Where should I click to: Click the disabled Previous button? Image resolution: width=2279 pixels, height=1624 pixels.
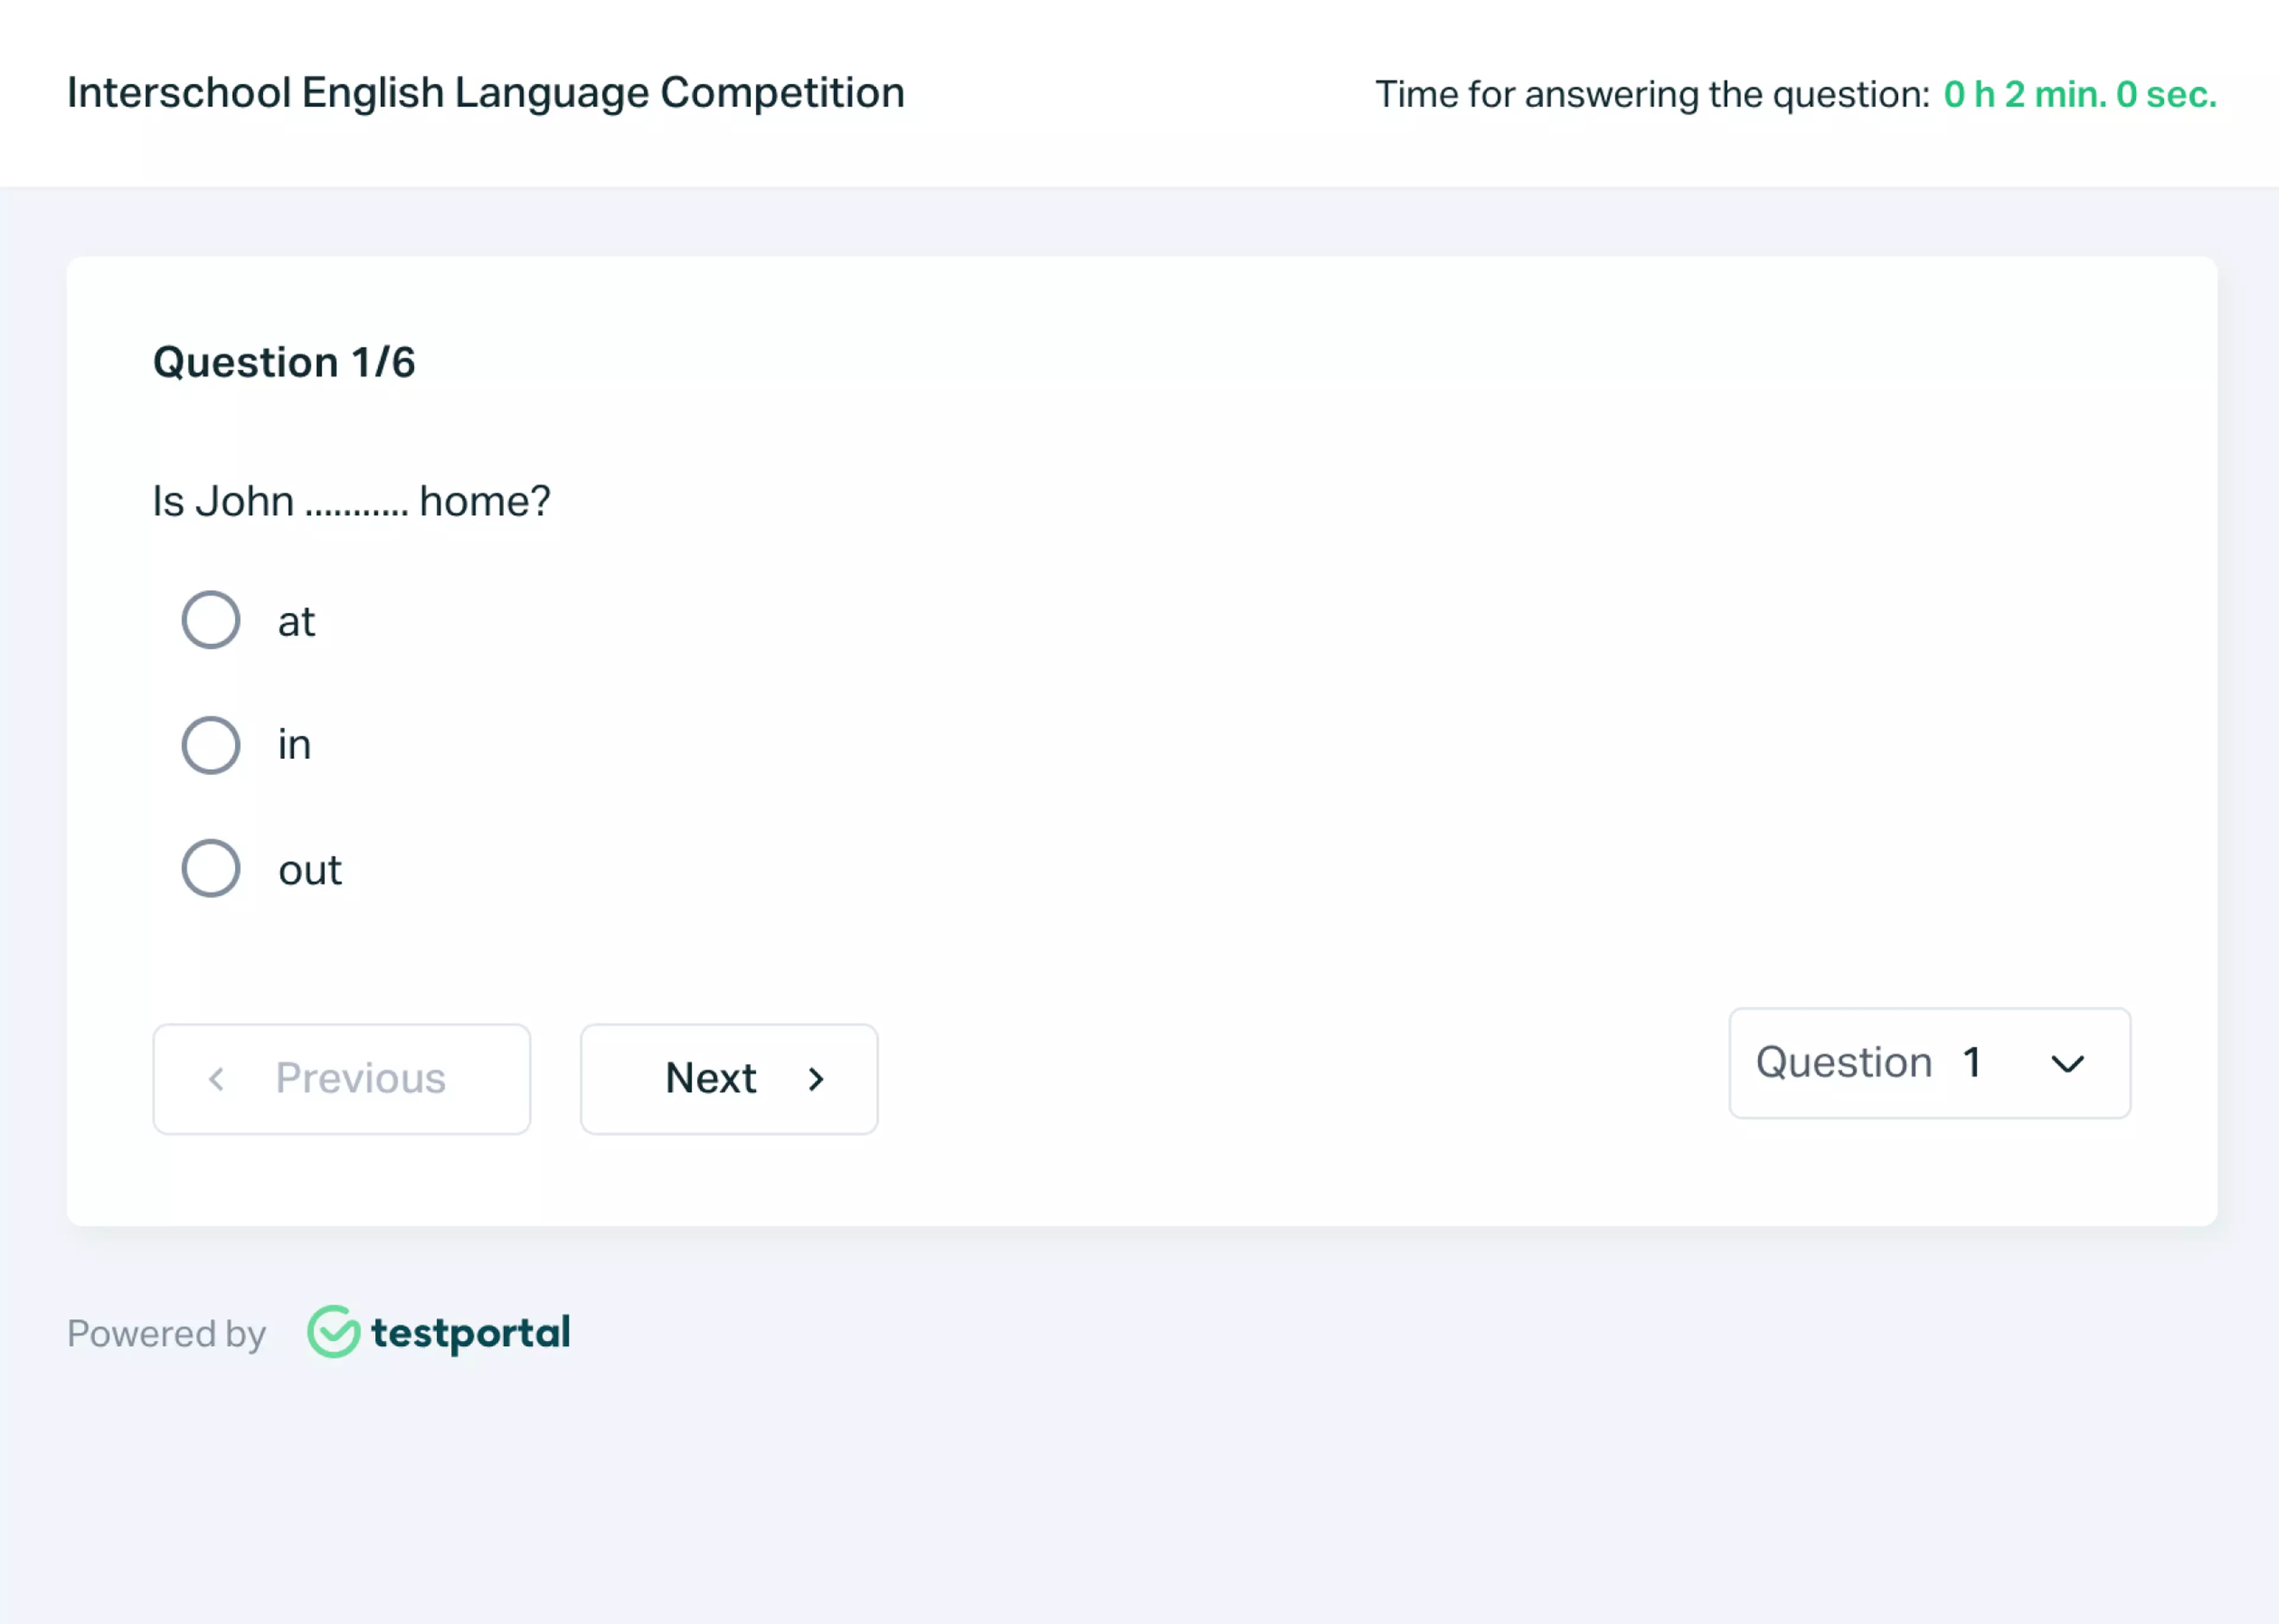tap(341, 1079)
